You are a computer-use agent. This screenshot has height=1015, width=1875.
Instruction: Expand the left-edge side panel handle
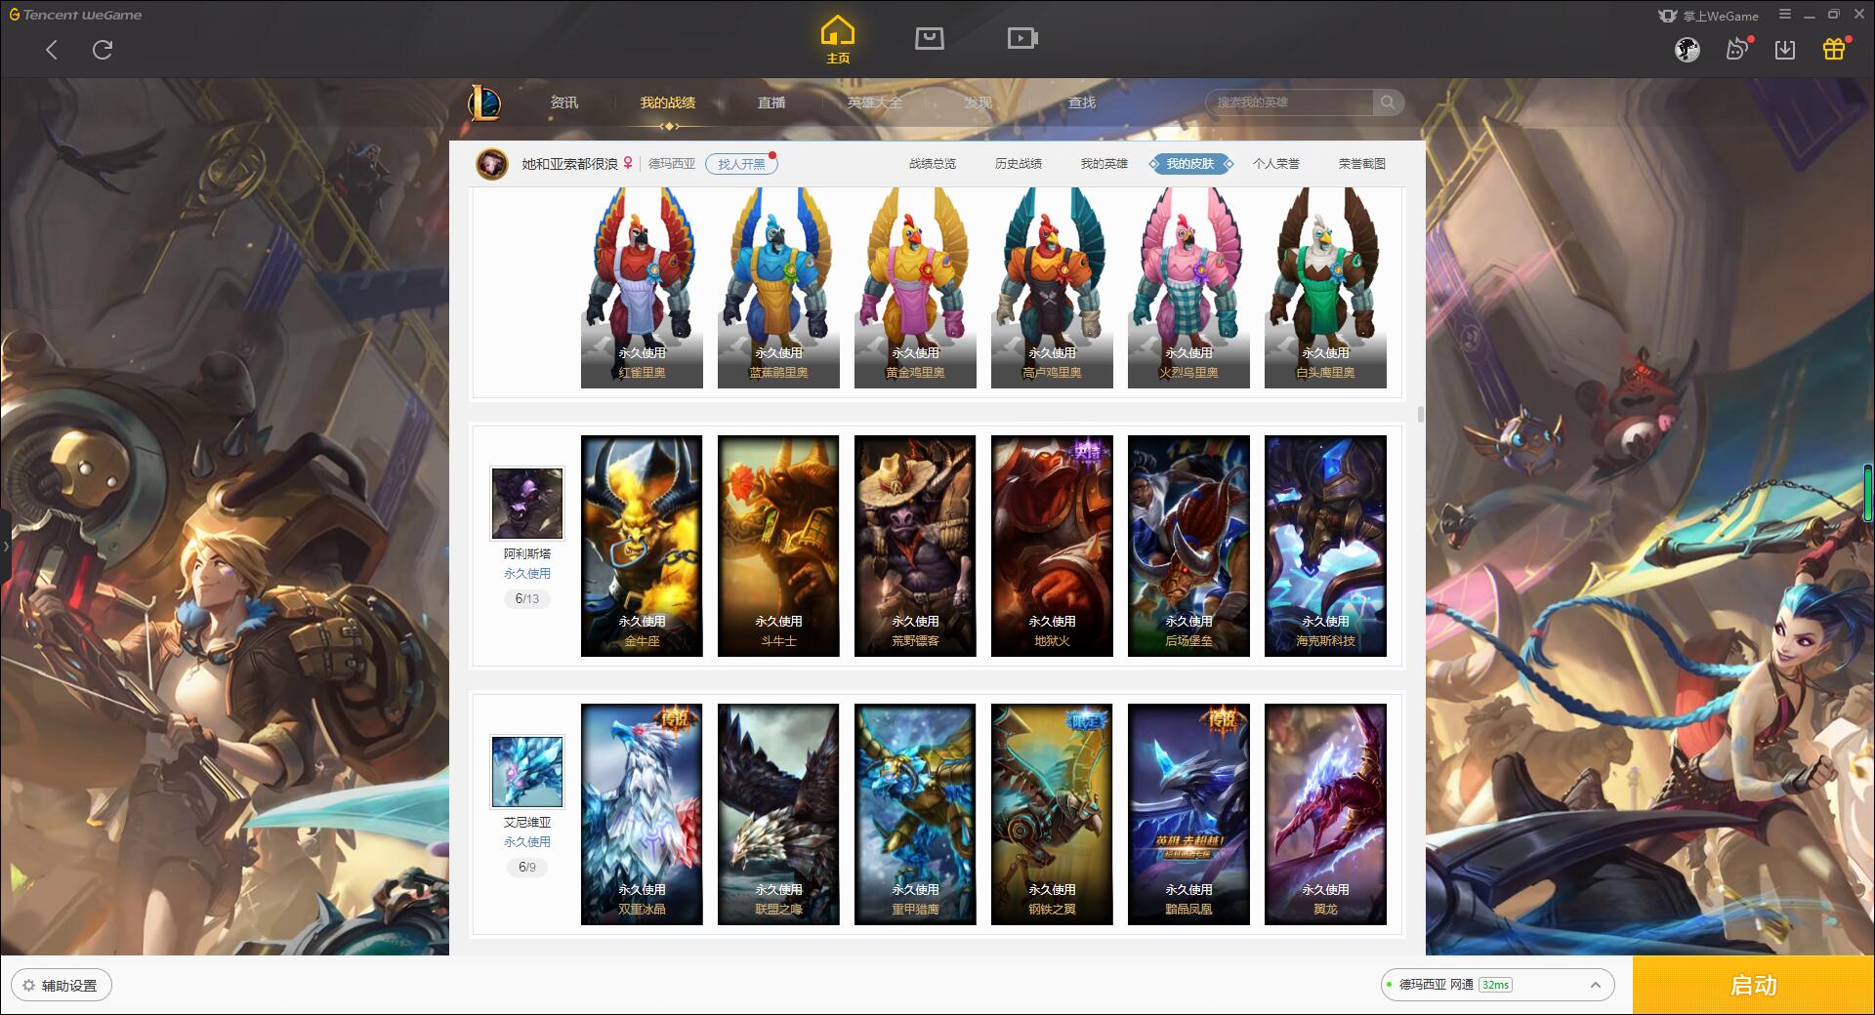click(5, 547)
